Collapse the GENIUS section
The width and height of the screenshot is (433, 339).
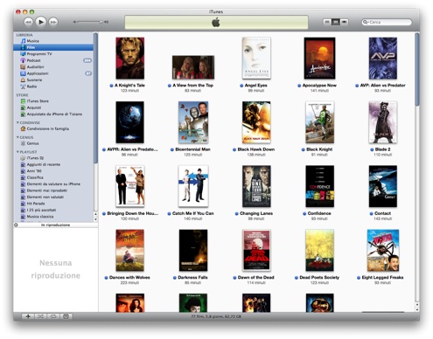pyautogui.click(x=17, y=137)
